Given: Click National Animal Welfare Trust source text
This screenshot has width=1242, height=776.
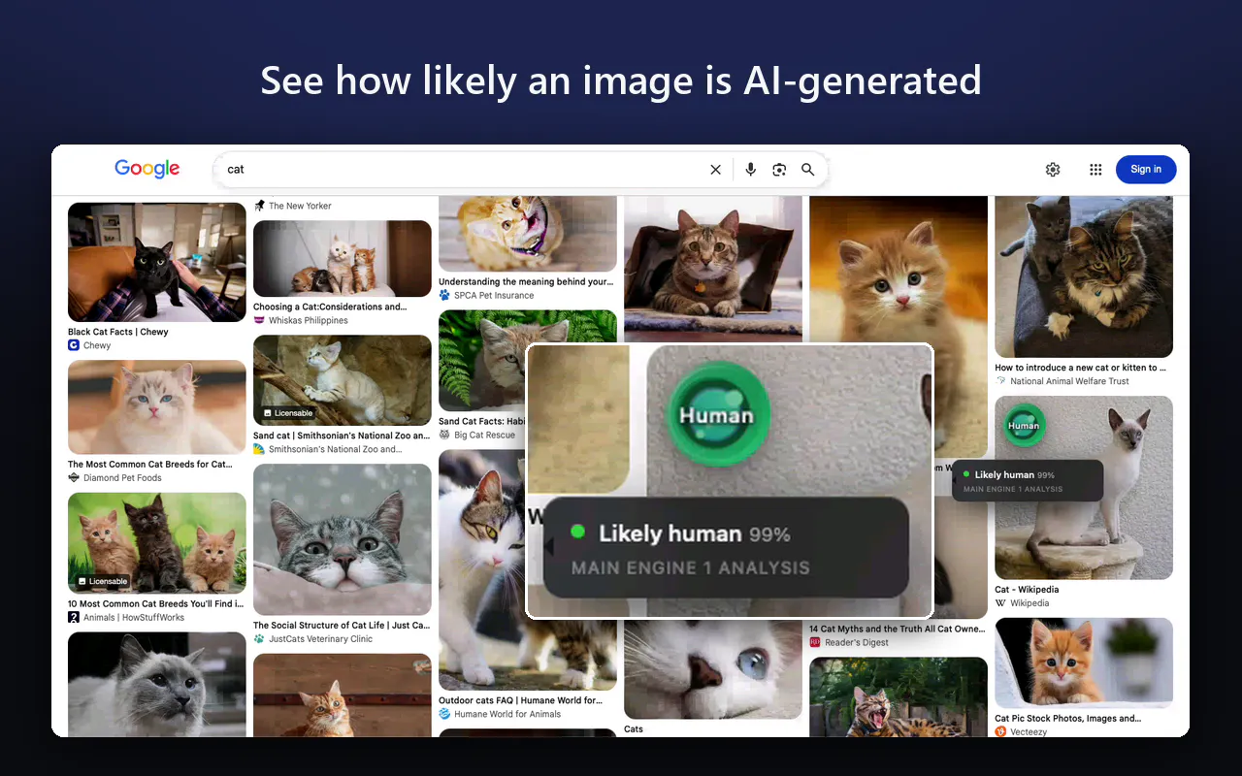Looking at the screenshot, I should tap(1070, 381).
